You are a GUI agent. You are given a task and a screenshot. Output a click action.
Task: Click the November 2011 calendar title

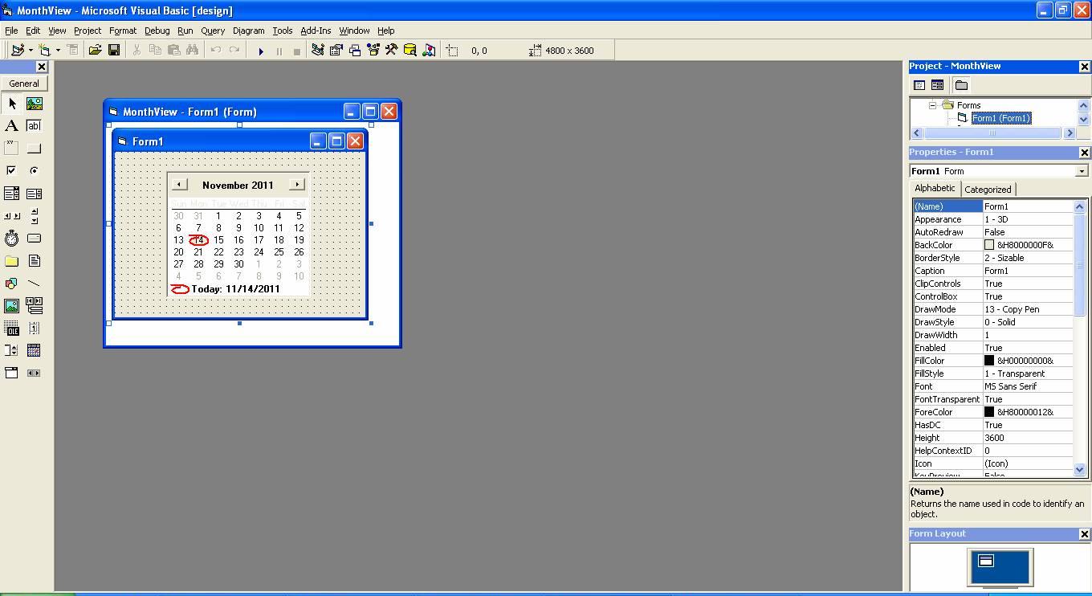pos(238,185)
